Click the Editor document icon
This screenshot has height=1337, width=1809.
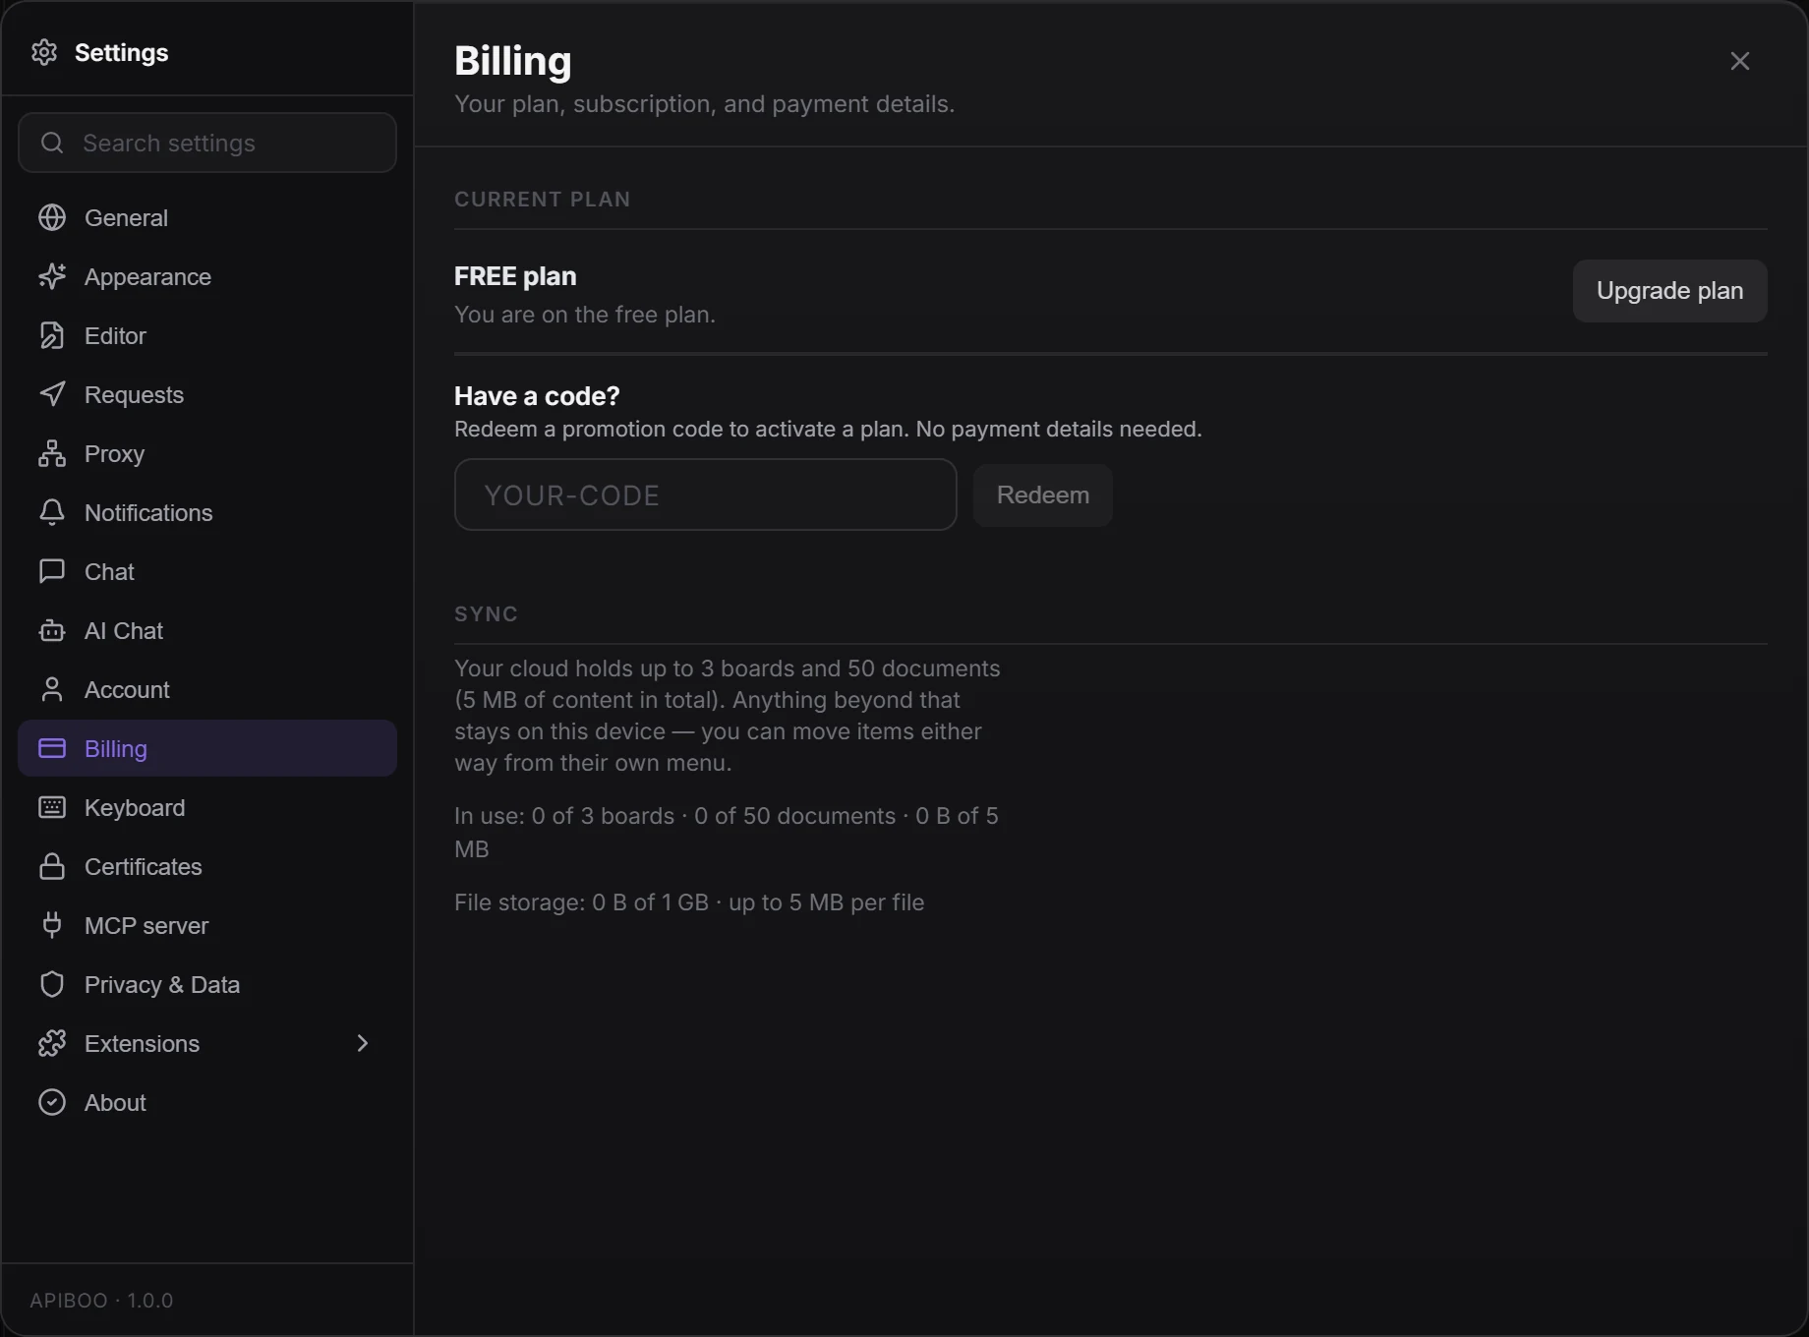point(52,335)
